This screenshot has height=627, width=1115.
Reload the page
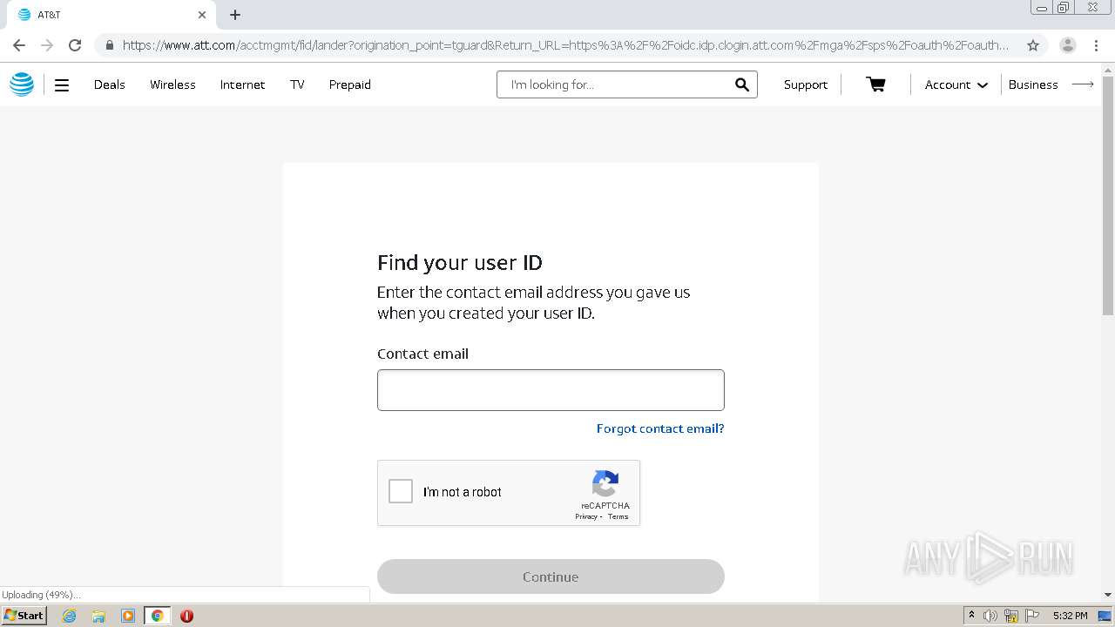click(75, 45)
